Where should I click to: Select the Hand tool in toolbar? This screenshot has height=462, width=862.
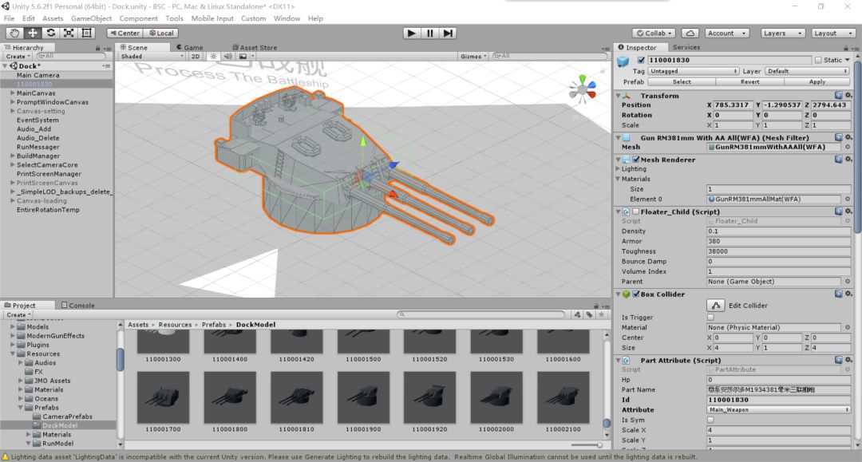coord(15,33)
